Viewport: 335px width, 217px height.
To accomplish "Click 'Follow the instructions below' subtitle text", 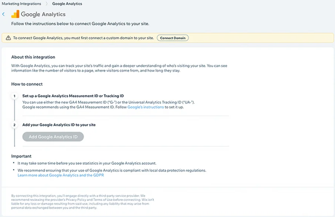I will (80, 24).
